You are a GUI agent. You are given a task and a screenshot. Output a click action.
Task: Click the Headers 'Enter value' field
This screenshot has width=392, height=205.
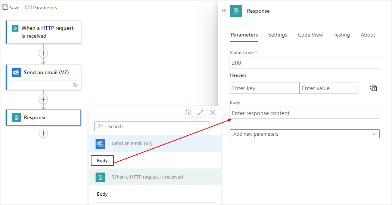[329, 88]
